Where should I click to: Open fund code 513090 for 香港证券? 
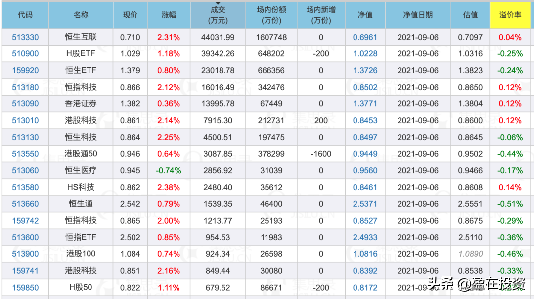(25, 103)
